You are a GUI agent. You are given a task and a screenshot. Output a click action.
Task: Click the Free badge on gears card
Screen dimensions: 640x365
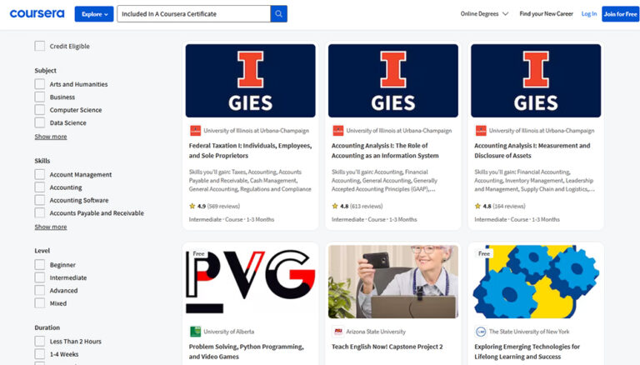pyautogui.click(x=484, y=253)
